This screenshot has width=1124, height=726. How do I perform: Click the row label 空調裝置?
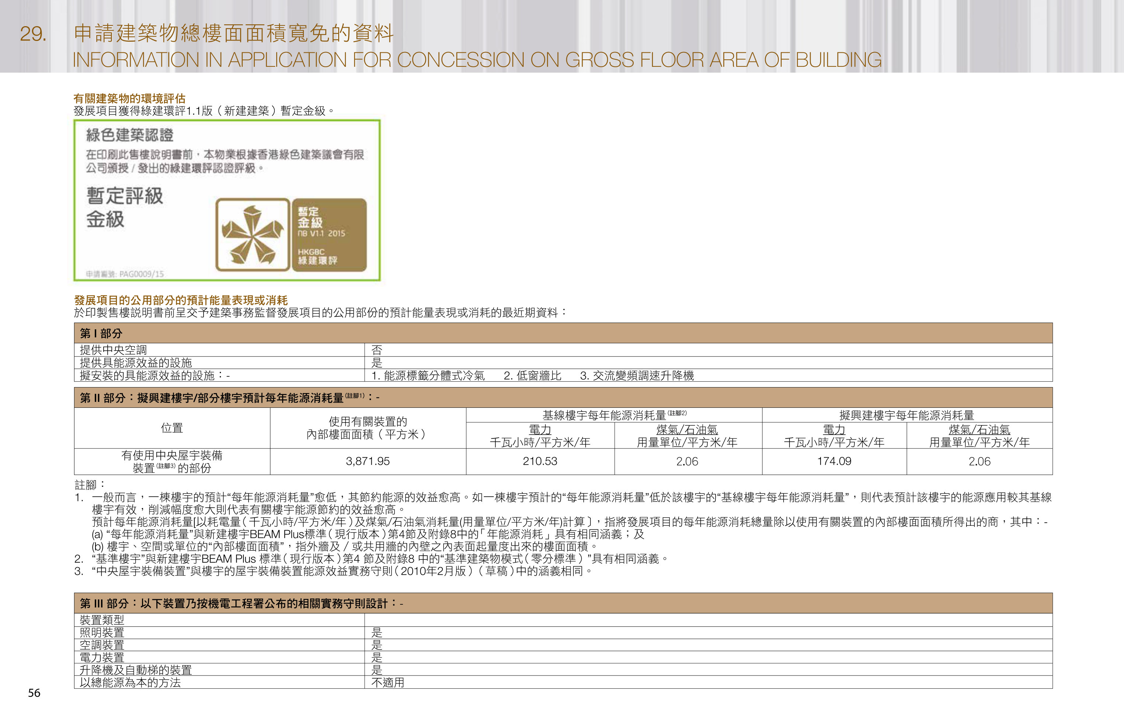[102, 645]
